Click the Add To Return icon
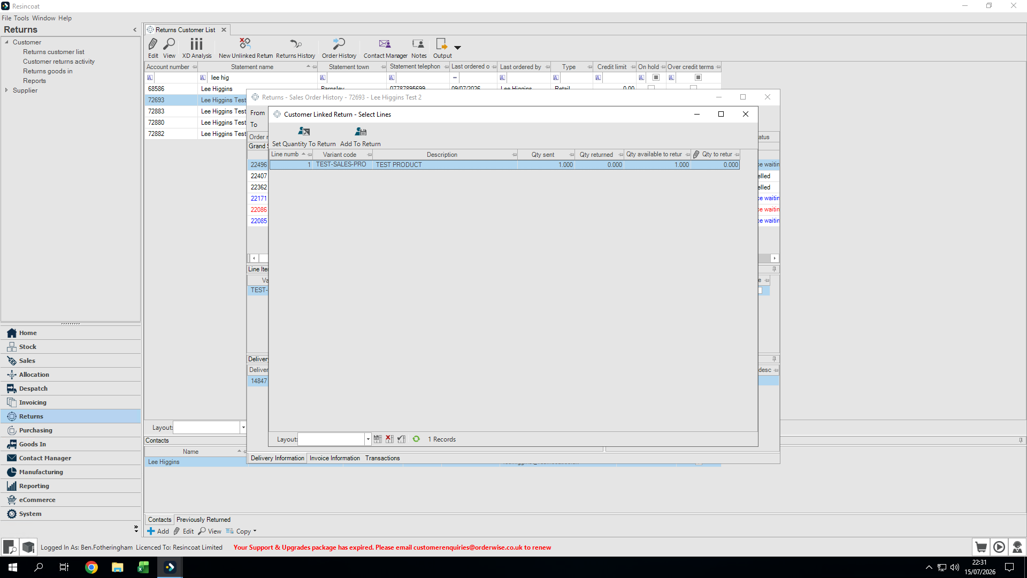This screenshot has width=1027, height=578. point(361,131)
